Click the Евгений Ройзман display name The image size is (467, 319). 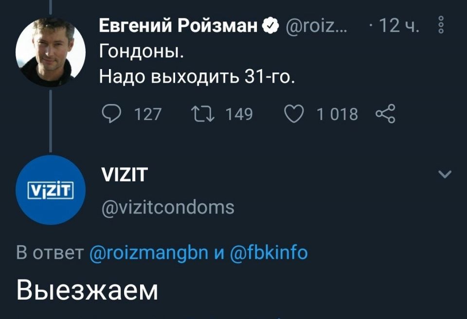coord(178,25)
